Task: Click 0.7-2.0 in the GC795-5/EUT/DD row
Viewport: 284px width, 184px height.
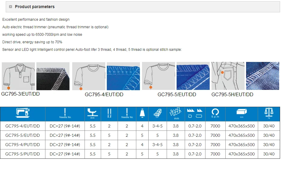Action: point(195,135)
